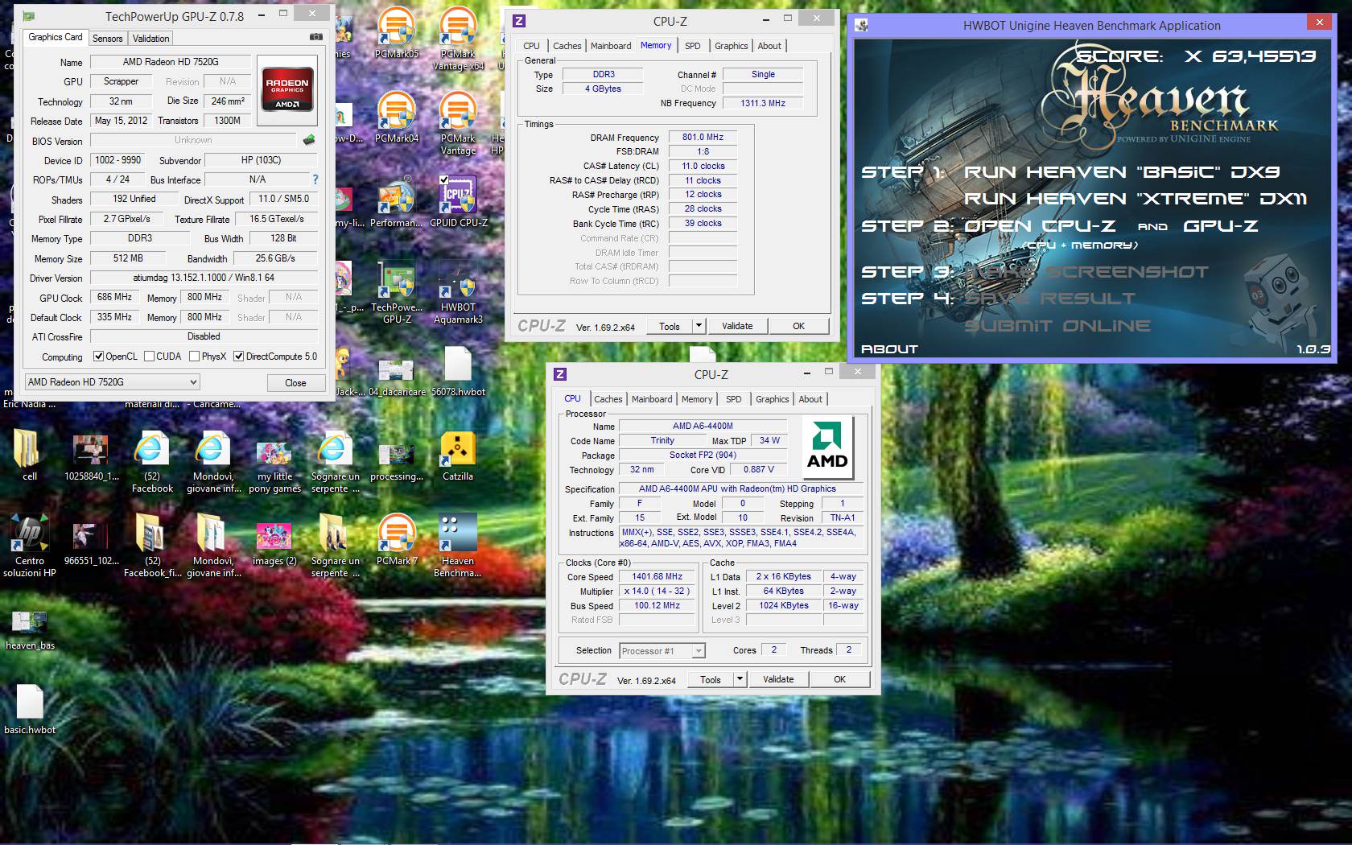Click Run Heaven "Basic" DX9 in HWBOT

[1121, 172]
